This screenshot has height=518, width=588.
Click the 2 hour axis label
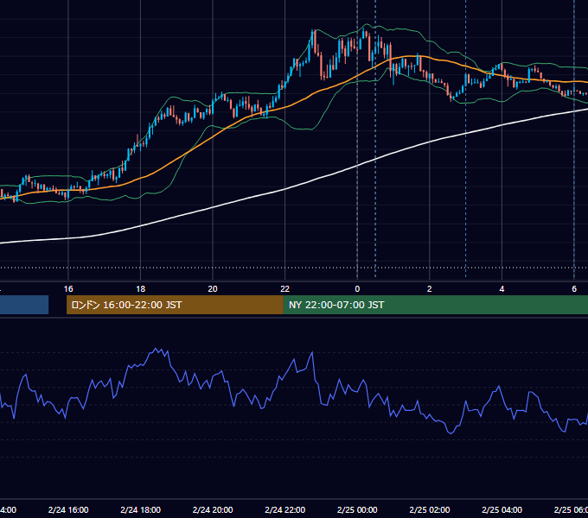coord(430,289)
